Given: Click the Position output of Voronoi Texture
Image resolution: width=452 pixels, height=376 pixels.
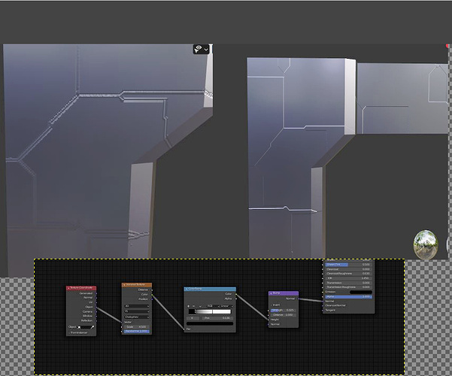Looking at the screenshot, I should pyautogui.click(x=143, y=299).
